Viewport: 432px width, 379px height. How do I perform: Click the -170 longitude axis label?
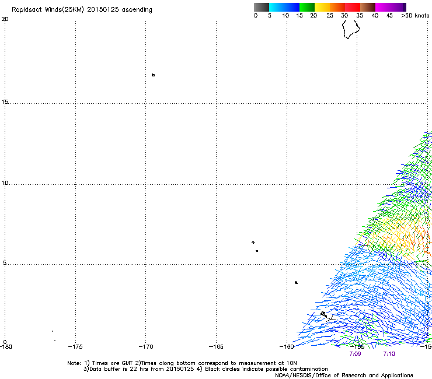pyautogui.click(x=146, y=347)
